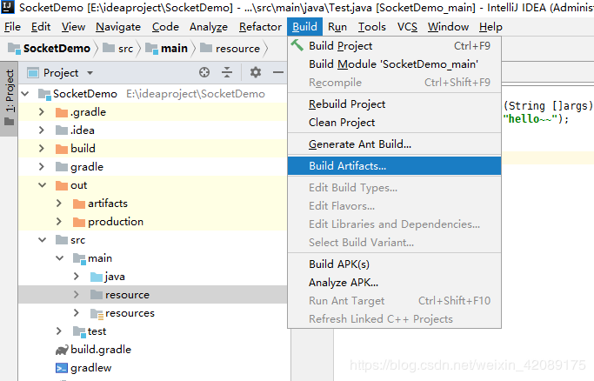Click the locate/scroll-from-source target icon
This screenshot has width=594, height=381.
204,72
